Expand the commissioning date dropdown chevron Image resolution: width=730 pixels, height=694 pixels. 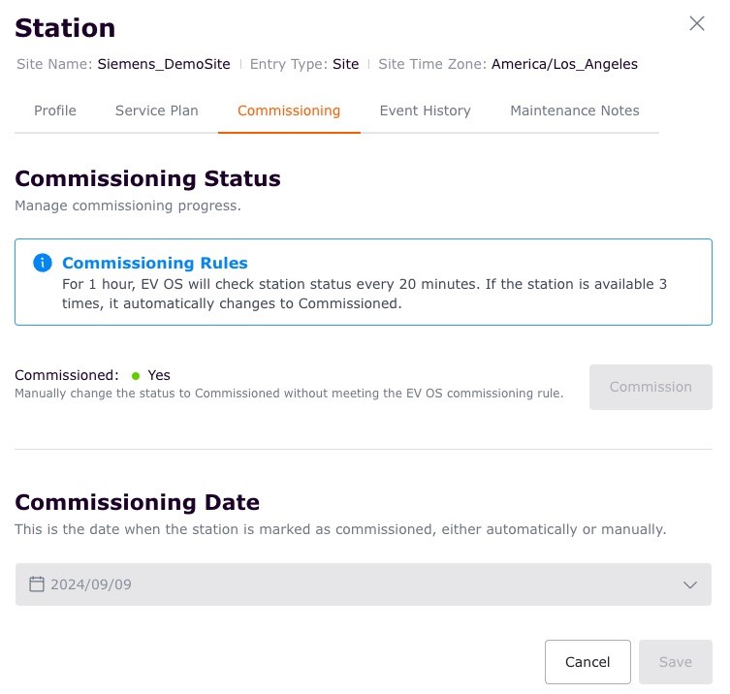click(x=690, y=584)
